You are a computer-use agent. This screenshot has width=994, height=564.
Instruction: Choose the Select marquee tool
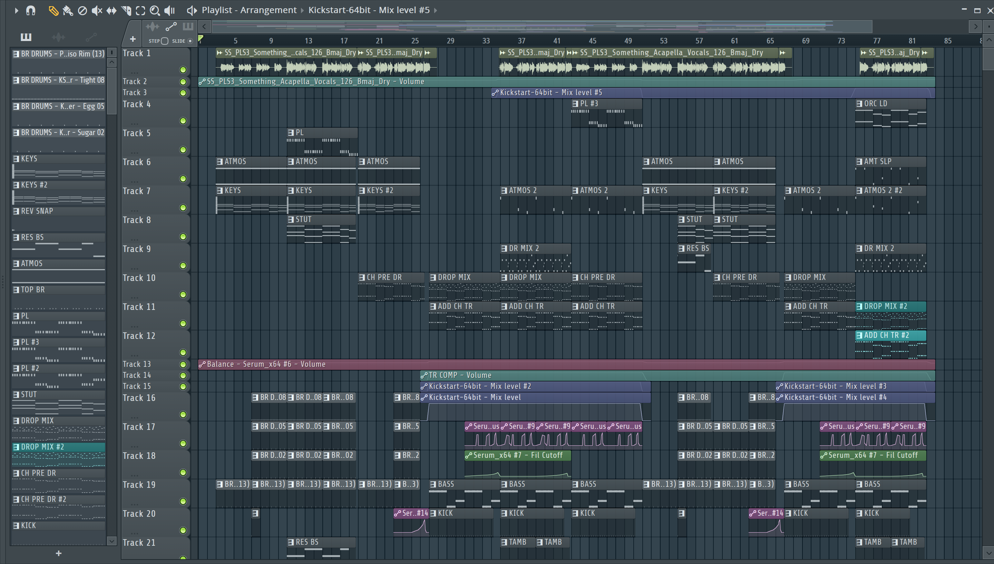click(x=140, y=10)
